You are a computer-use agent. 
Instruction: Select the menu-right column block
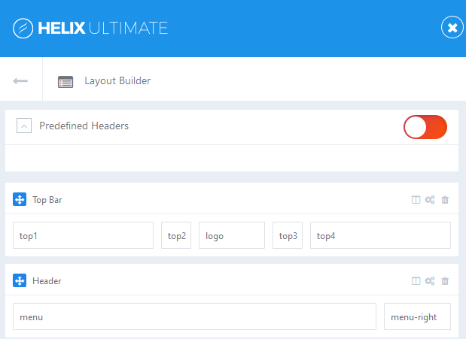point(417,316)
